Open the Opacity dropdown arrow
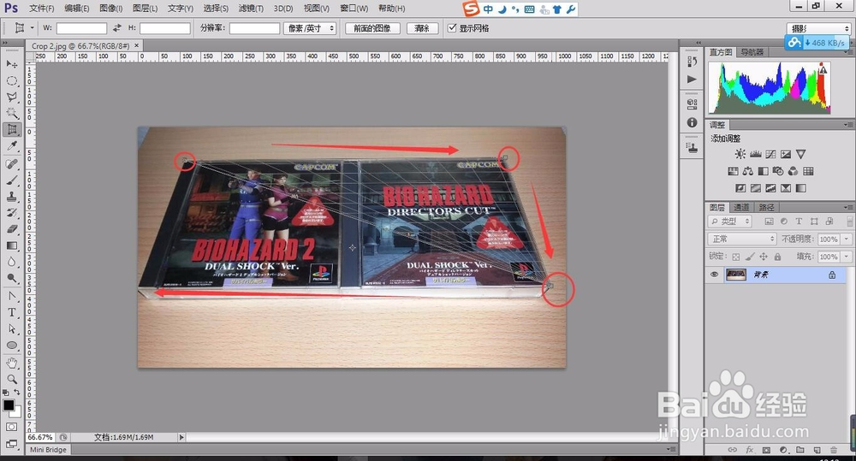 [x=847, y=239]
